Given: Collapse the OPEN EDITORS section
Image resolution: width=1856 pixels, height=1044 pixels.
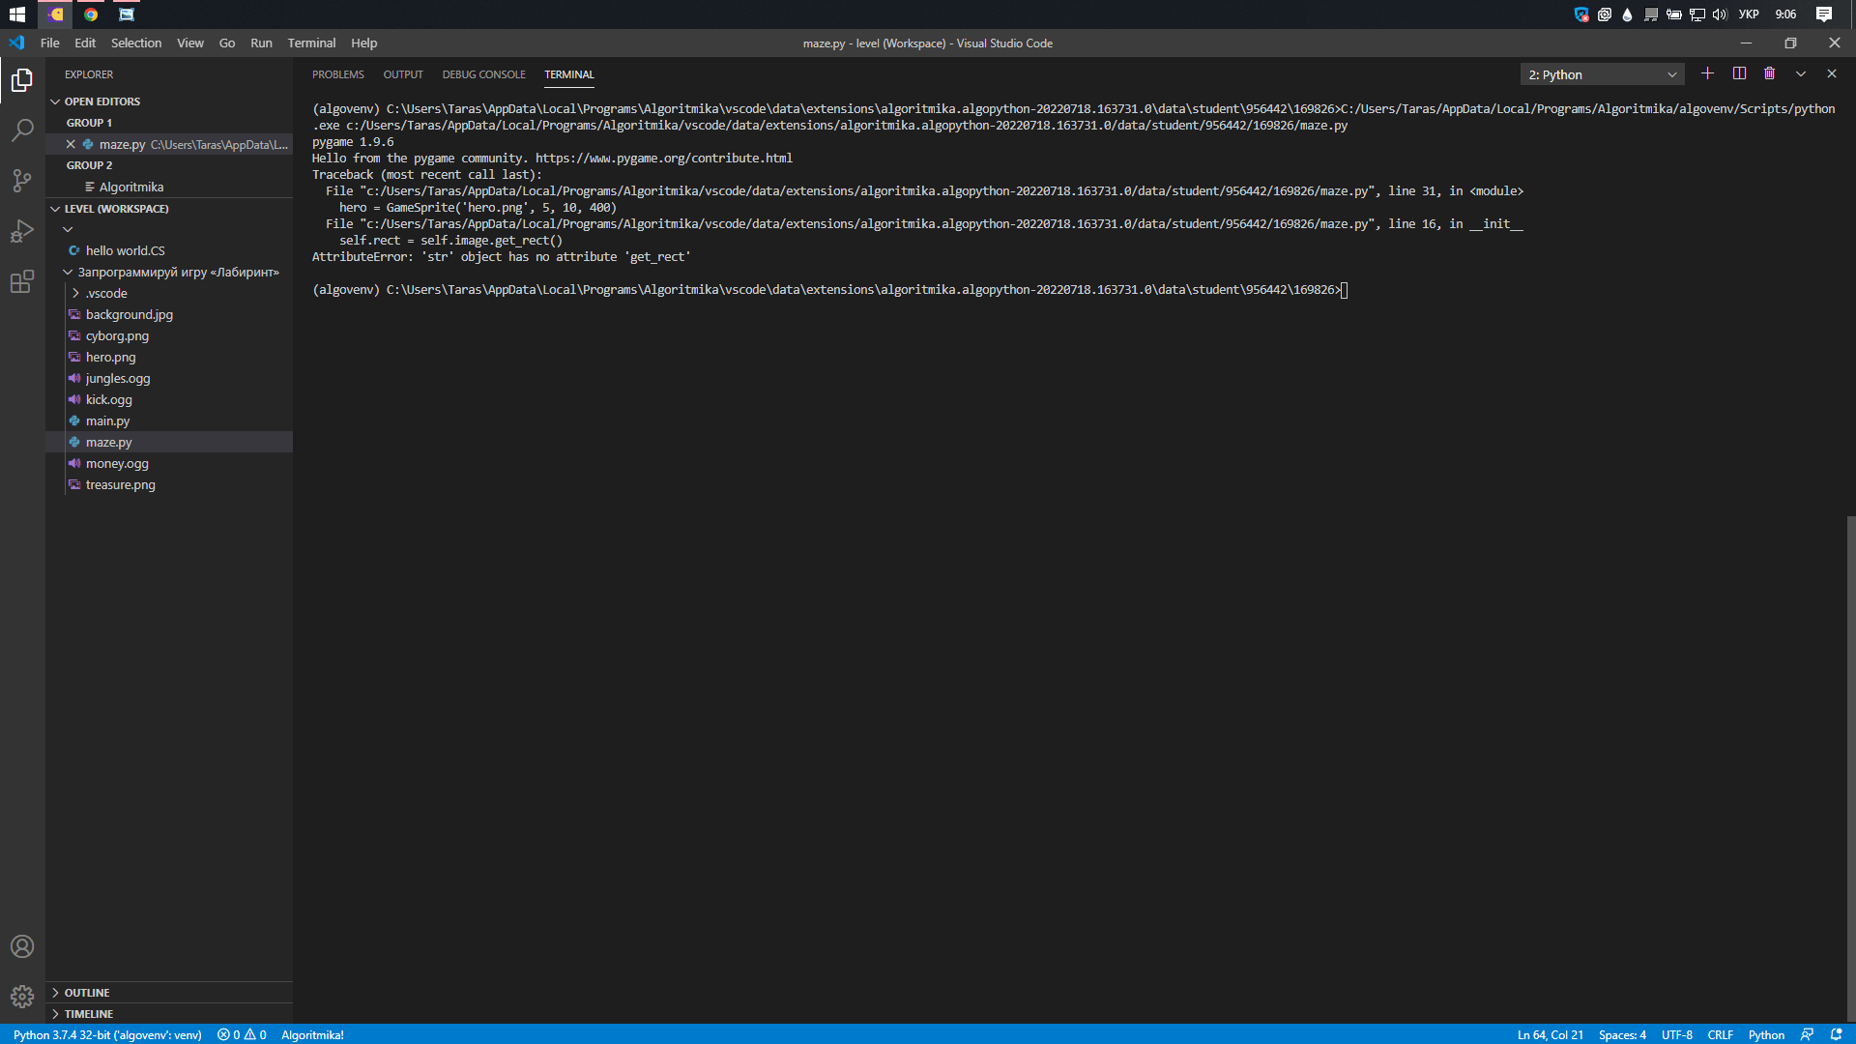Looking at the screenshot, I should [x=101, y=101].
